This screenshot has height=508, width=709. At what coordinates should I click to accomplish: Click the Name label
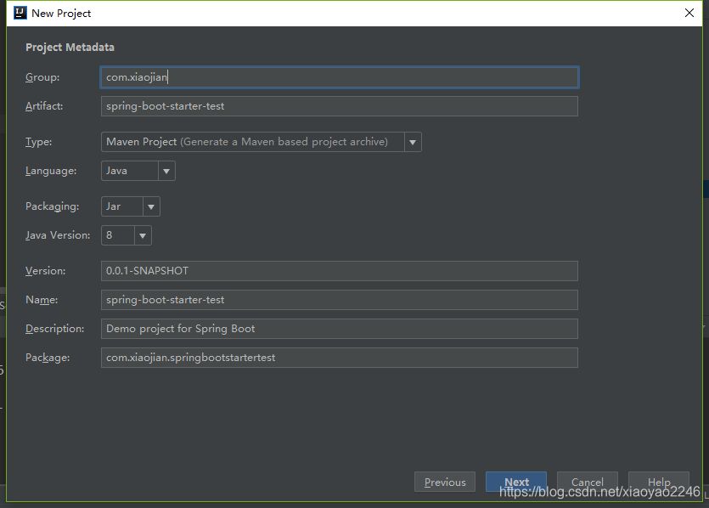(x=42, y=300)
